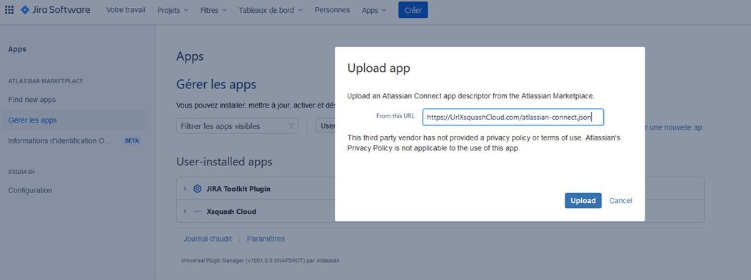Viewport: 751px width, 280px height.
Task: Click the Xsquash Cloud dash icon
Action: 197,211
